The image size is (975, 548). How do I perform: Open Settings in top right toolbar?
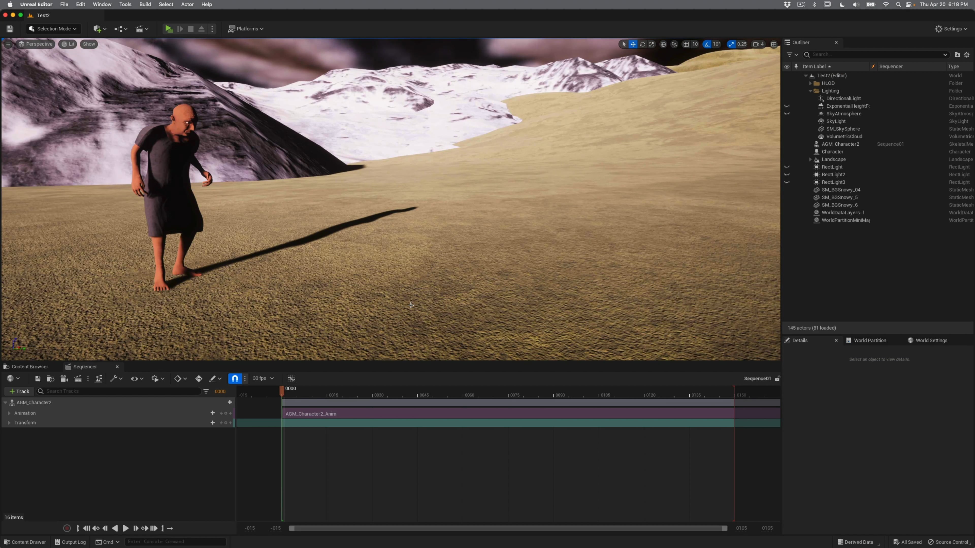point(951,29)
